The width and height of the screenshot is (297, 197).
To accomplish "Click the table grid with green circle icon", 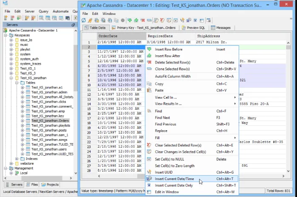I will point(19,18).
